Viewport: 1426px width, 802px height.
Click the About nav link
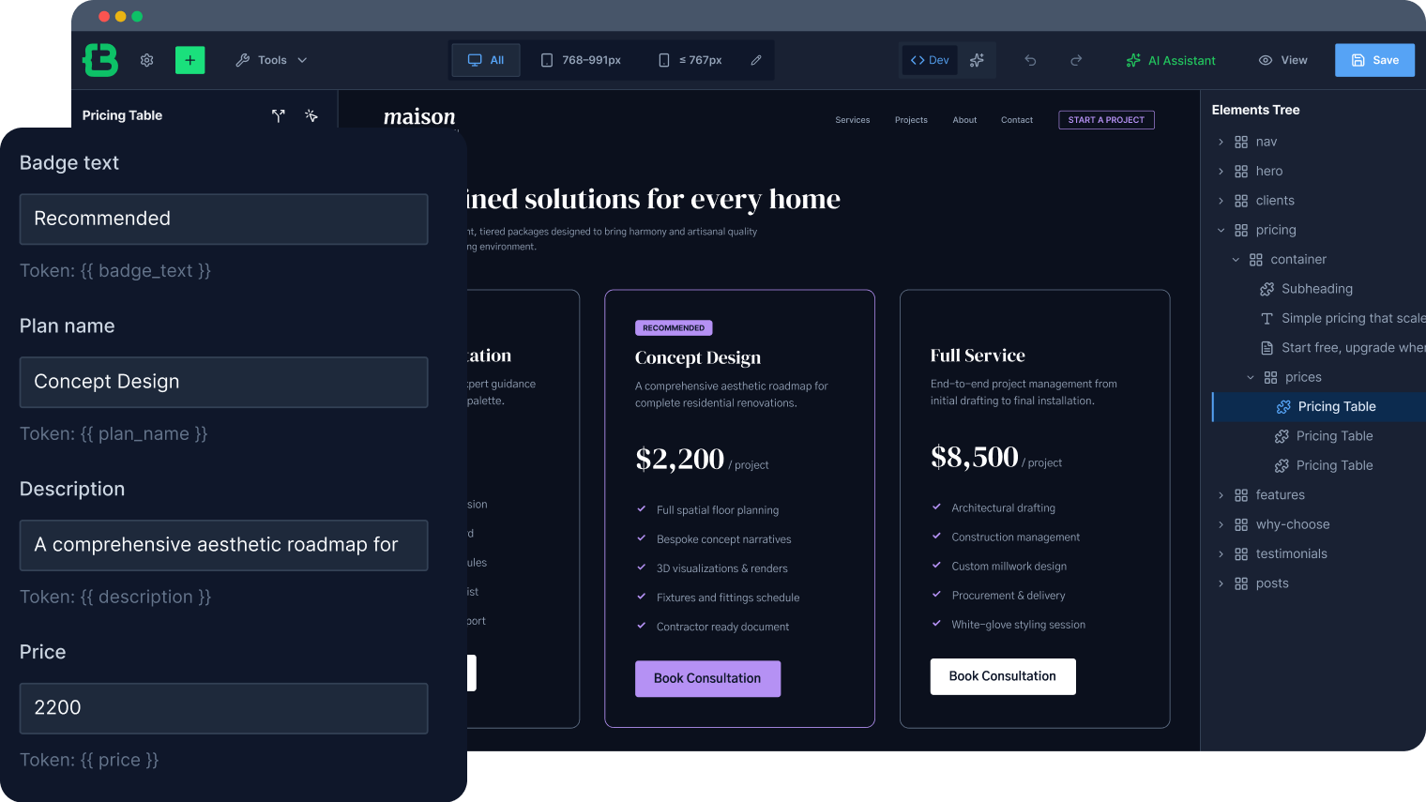[x=964, y=120]
